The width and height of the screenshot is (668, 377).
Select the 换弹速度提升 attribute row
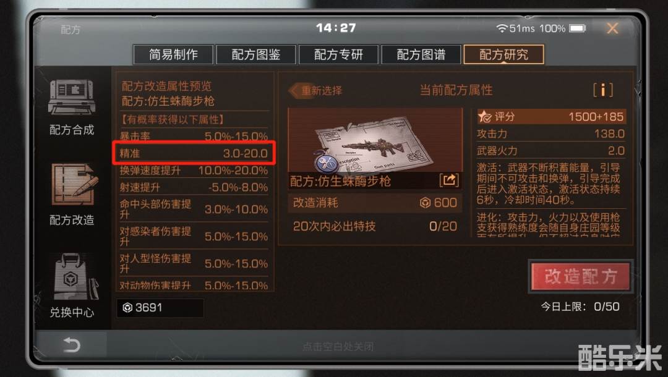pos(194,171)
